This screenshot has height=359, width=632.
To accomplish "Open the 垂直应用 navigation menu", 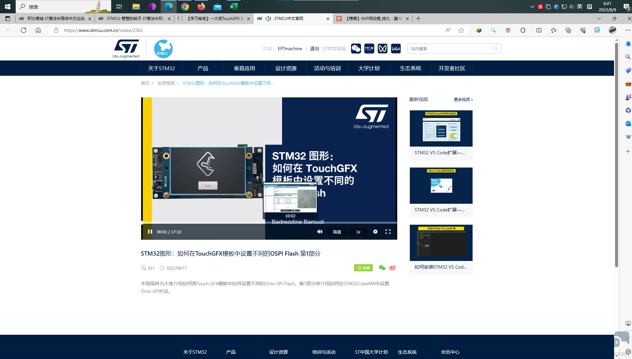I will tap(244, 68).
